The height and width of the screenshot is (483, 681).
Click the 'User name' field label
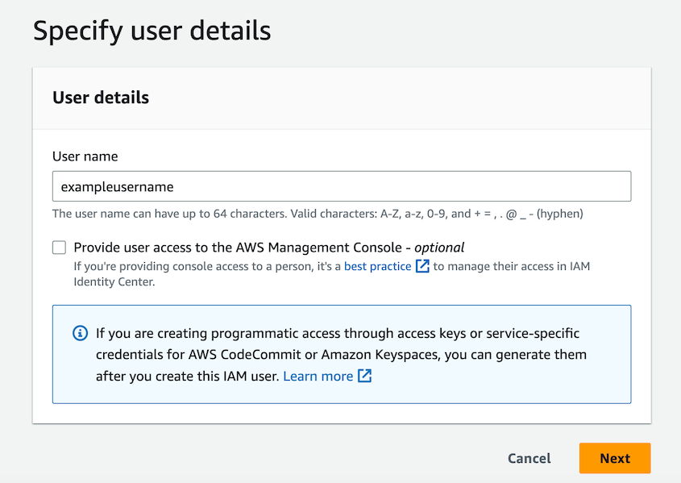[x=85, y=156]
